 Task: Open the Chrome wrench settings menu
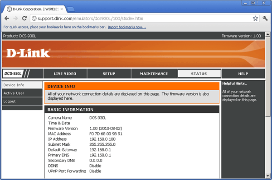click(265, 18)
